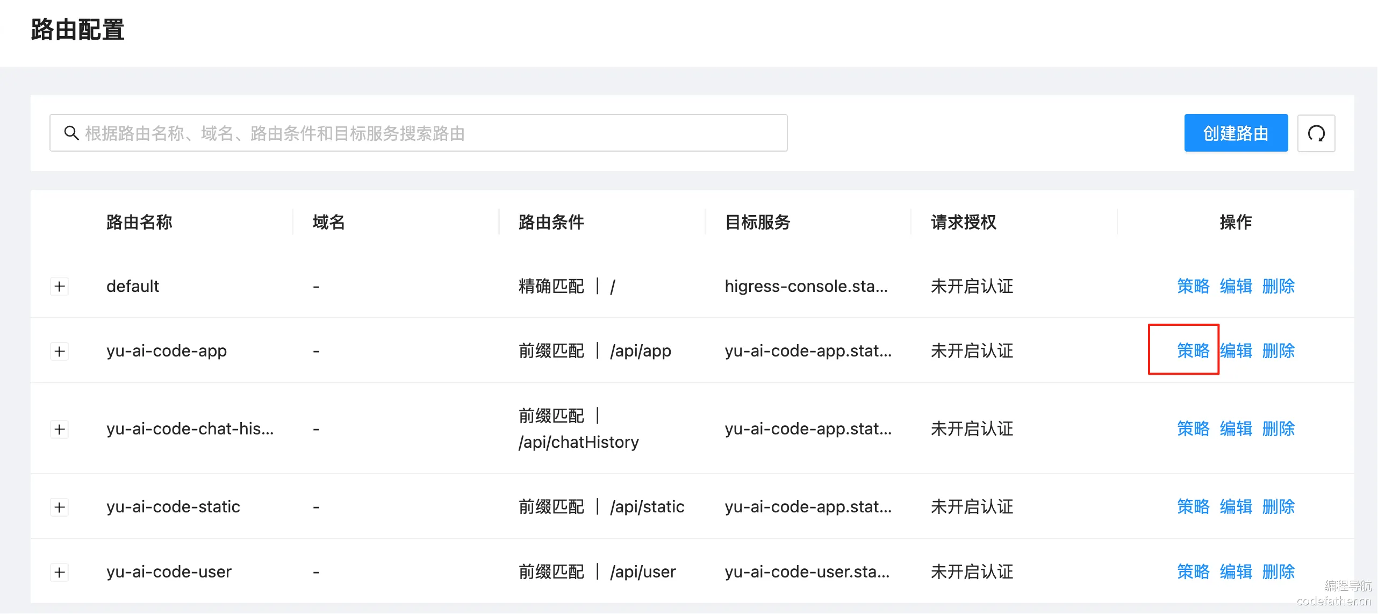The height and width of the screenshot is (614, 1378).
Task: Click 编辑 for yu-ai-code-chat-his... route
Action: click(x=1236, y=429)
